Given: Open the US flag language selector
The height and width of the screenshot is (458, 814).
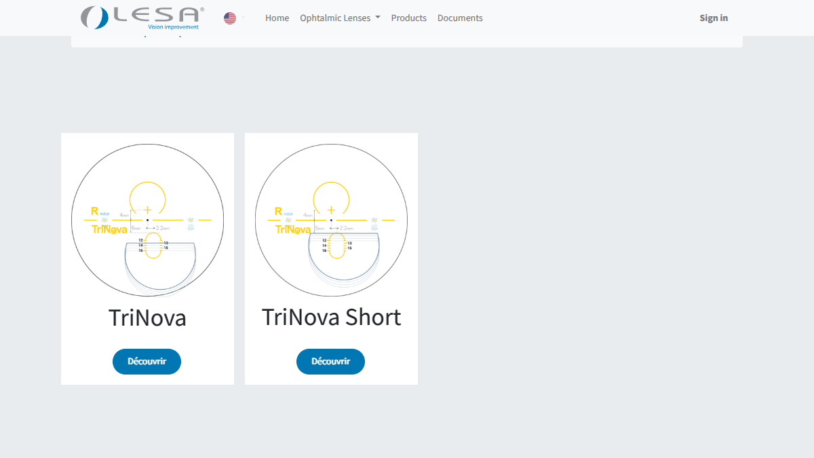Looking at the screenshot, I should click(x=235, y=18).
